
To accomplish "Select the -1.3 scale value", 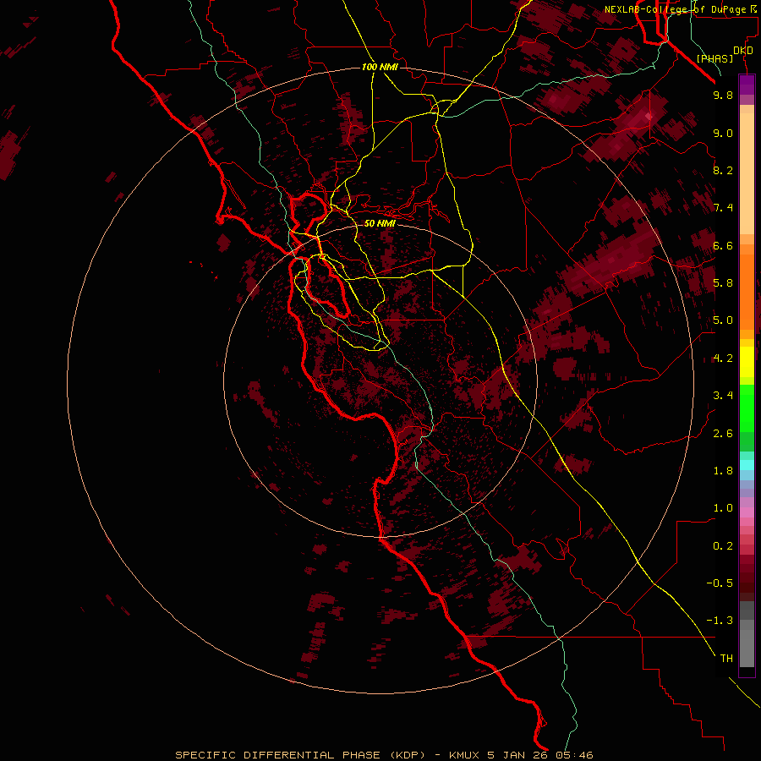I will point(720,621).
